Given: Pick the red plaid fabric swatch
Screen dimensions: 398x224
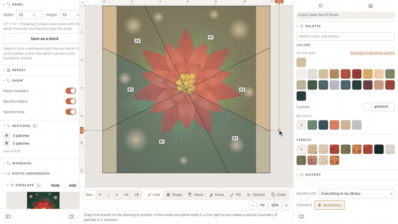Looking at the screenshot, I should [x=312, y=160].
